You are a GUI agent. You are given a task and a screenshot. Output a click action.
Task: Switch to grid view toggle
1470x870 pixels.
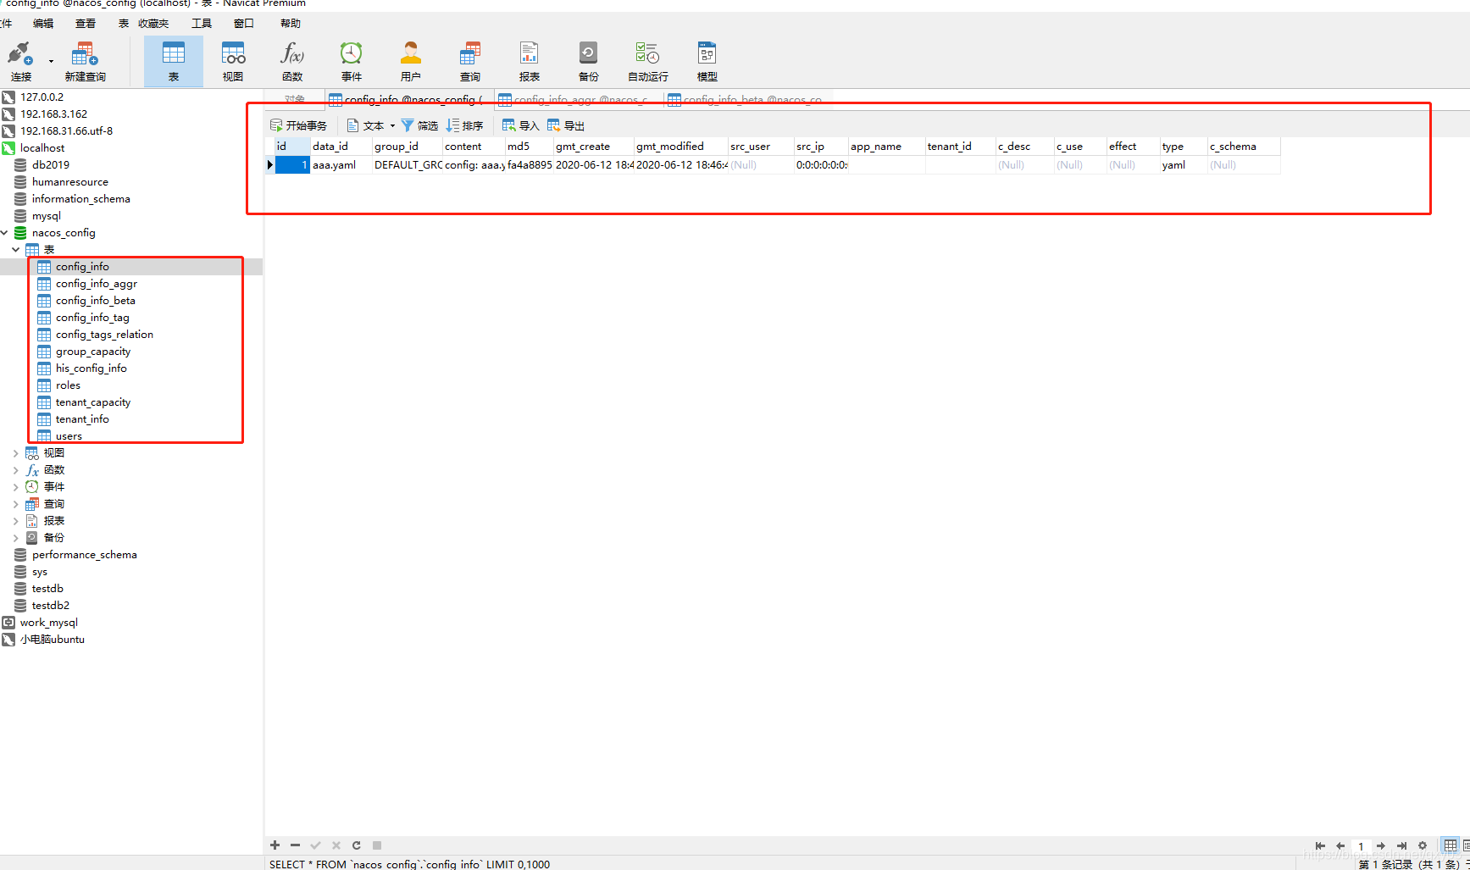click(x=1451, y=845)
